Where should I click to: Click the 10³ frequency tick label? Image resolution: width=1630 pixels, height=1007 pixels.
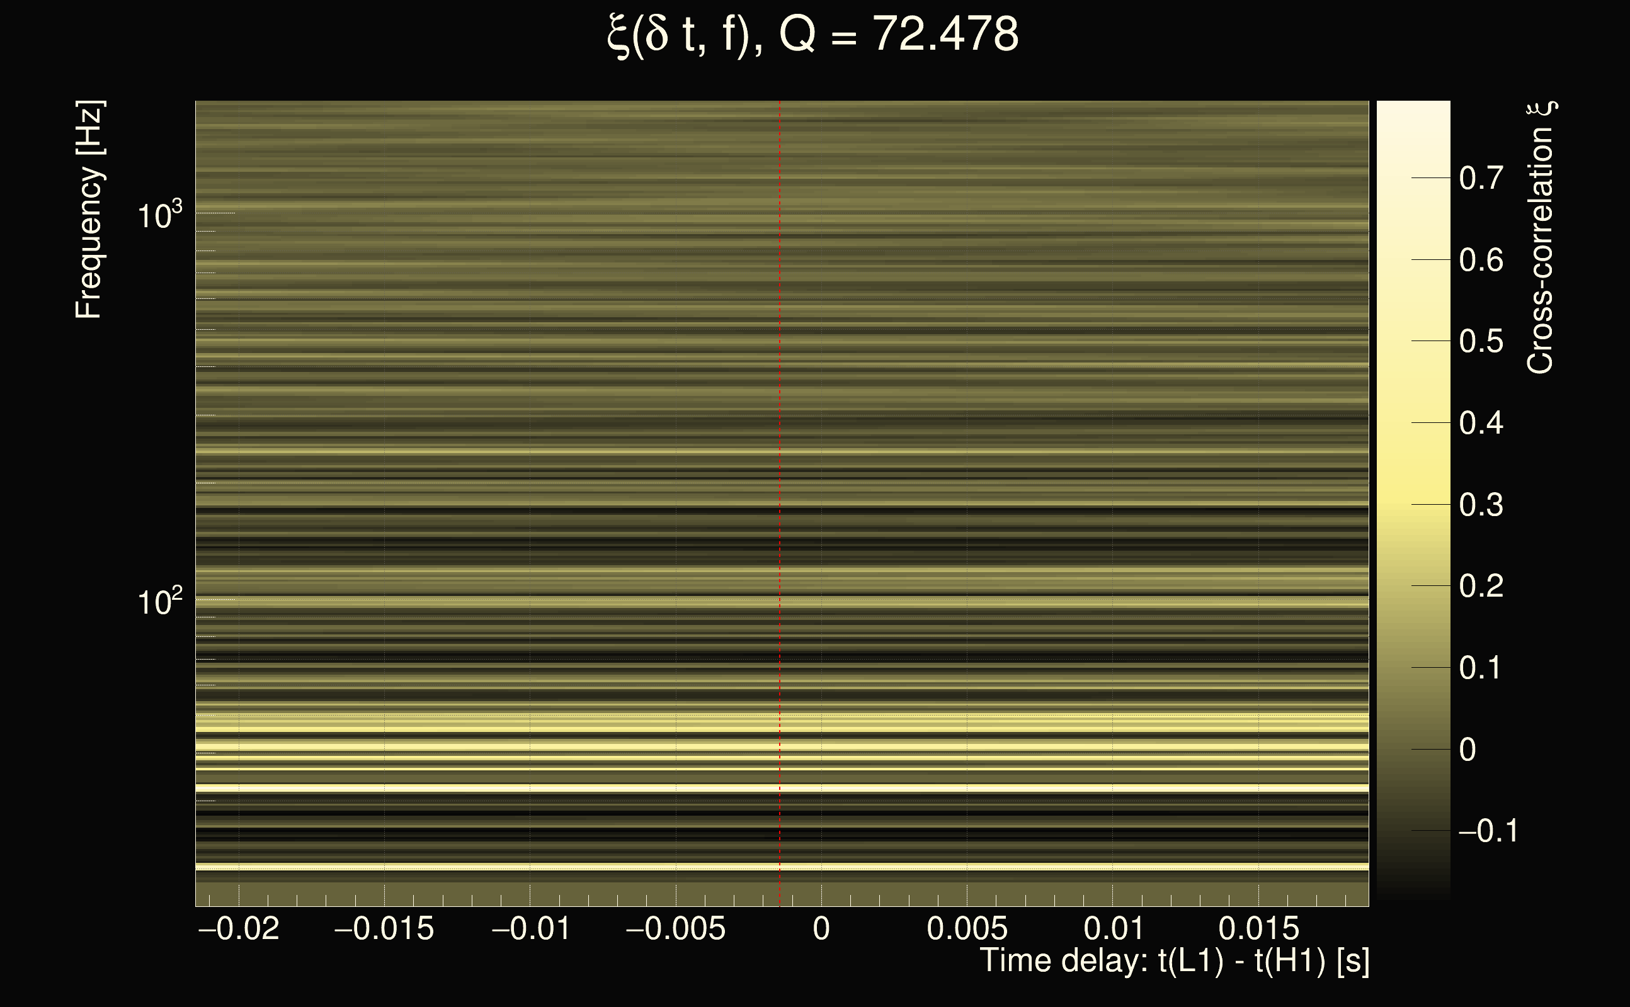159,215
